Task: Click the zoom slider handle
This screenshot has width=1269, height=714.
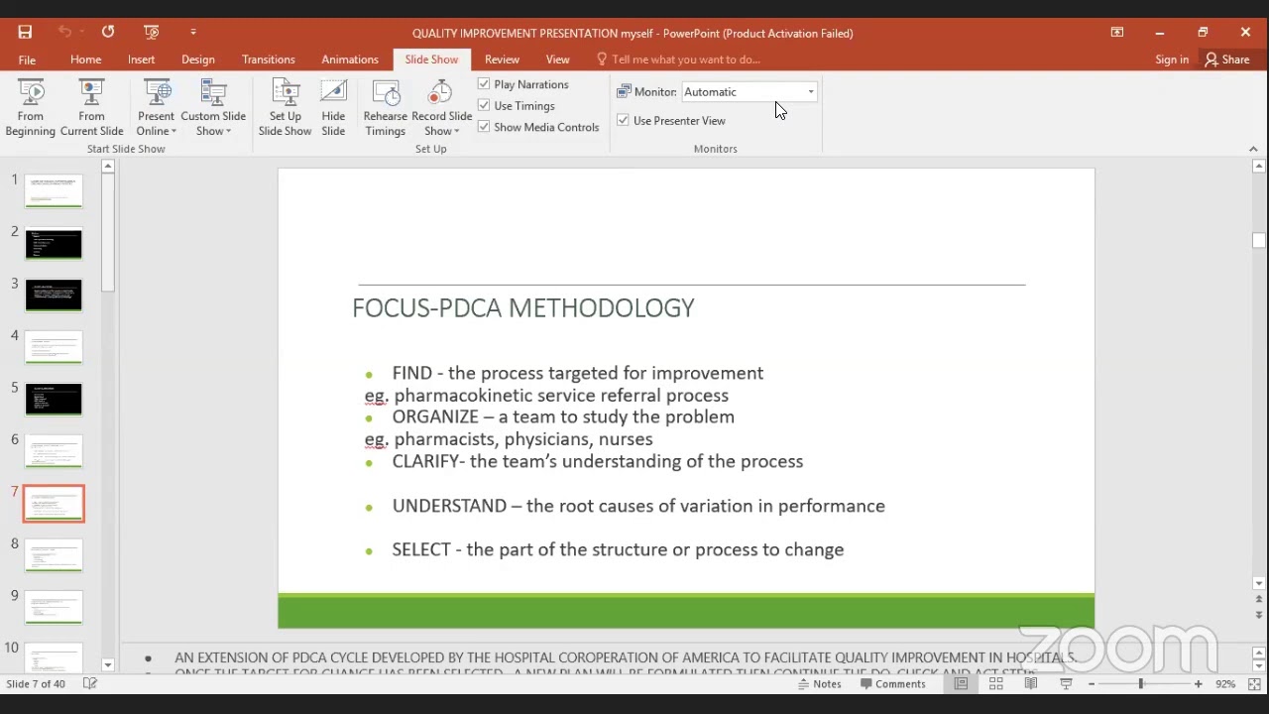Action: (1140, 684)
